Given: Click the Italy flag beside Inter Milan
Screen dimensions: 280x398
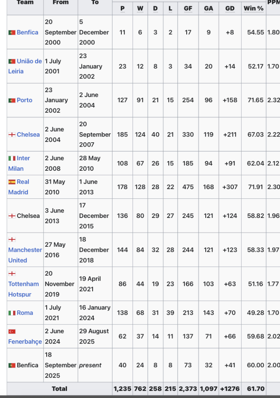Looking at the screenshot, I should [x=12, y=158].
